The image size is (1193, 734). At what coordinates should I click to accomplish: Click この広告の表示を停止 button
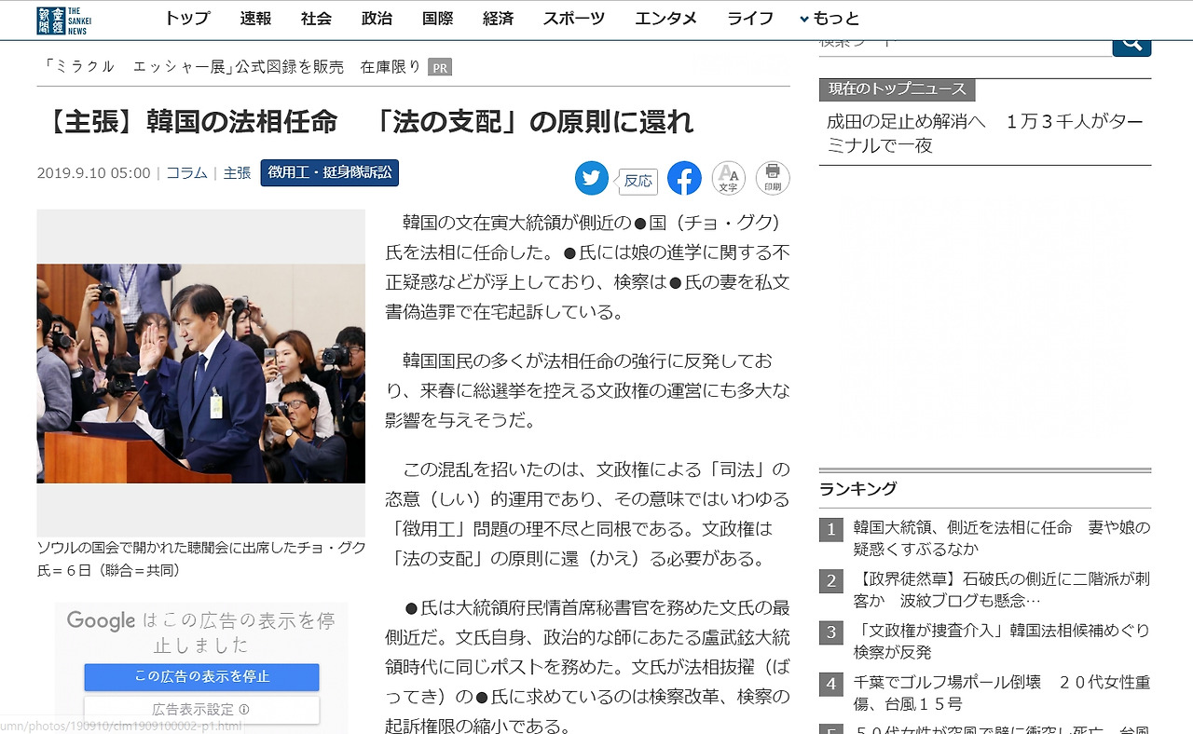click(x=201, y=676)
